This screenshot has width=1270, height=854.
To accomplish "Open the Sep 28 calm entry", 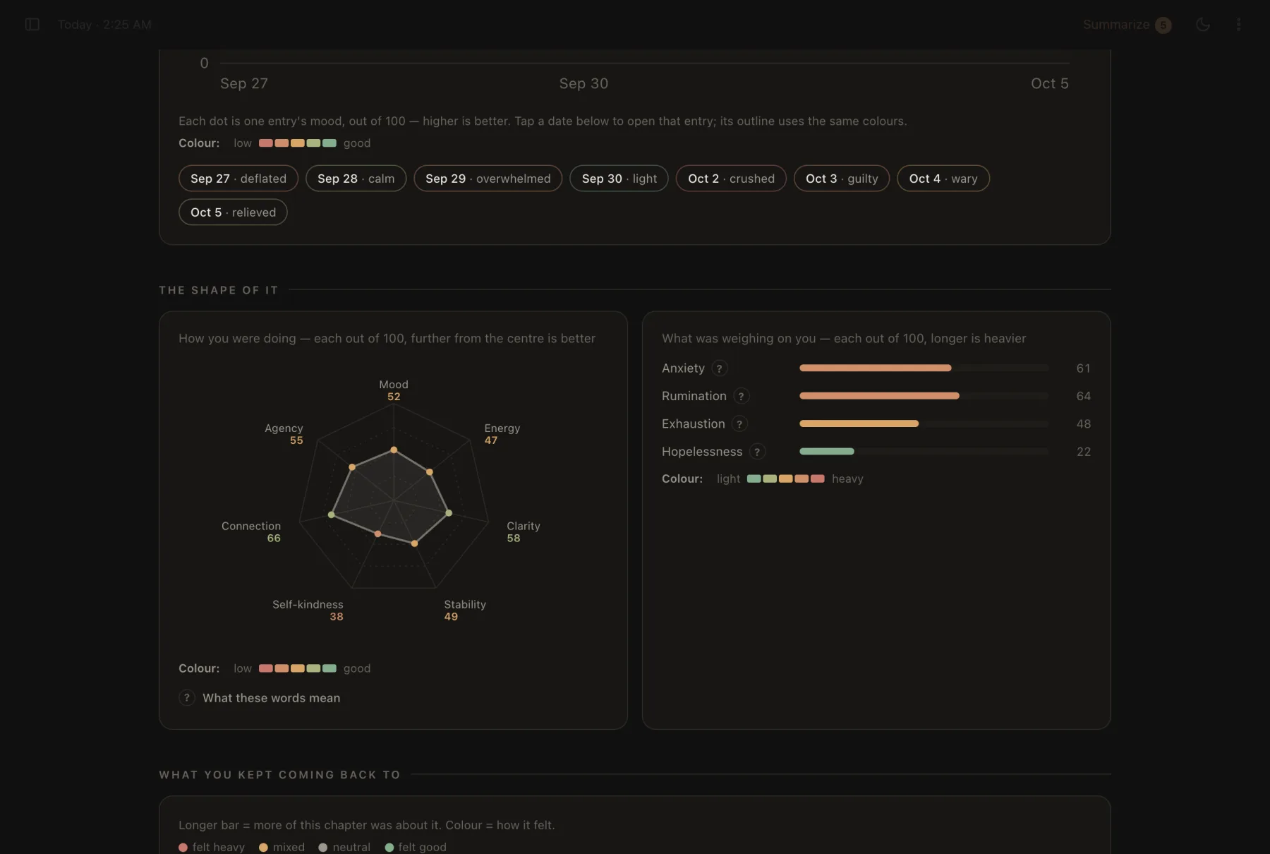I will (356, 179).
